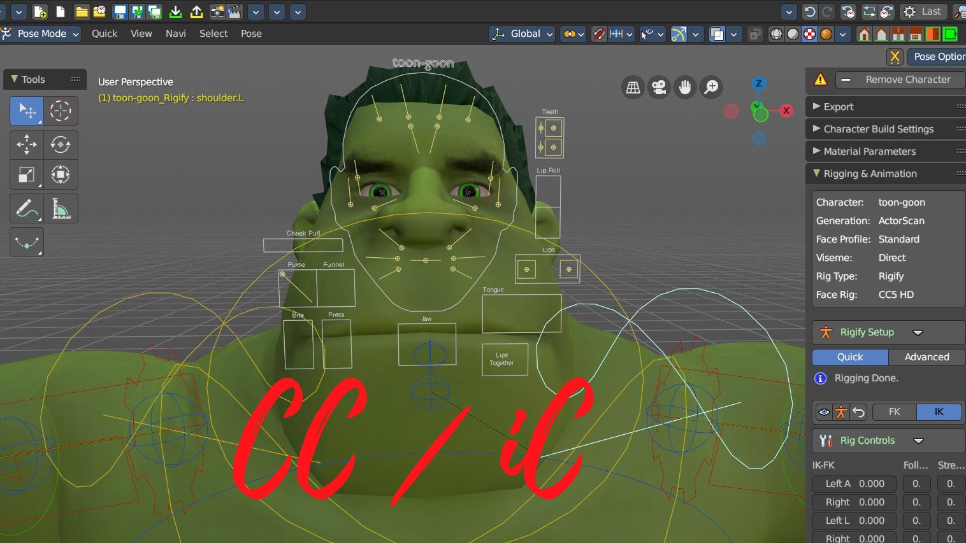The width and height of the screenshot is (966, 543).
Task: Import using the green download arrow icon
Action: pyautogui.click(x=176, y=11)
